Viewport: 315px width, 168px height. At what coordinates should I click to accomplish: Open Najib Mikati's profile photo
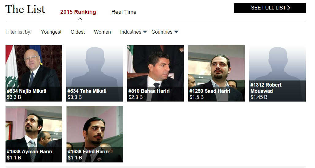tap(34, 73)
